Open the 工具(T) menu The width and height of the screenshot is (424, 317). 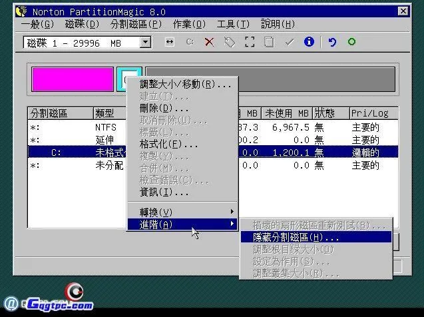233,25
